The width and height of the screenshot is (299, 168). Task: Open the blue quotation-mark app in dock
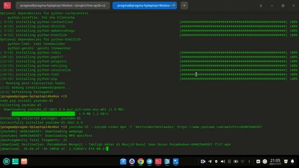tap(176, 161)
